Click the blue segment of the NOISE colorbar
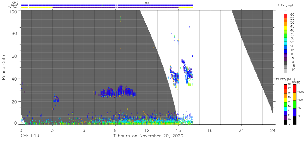The width and height of the screenshot is (307, 141). point(294,112)
